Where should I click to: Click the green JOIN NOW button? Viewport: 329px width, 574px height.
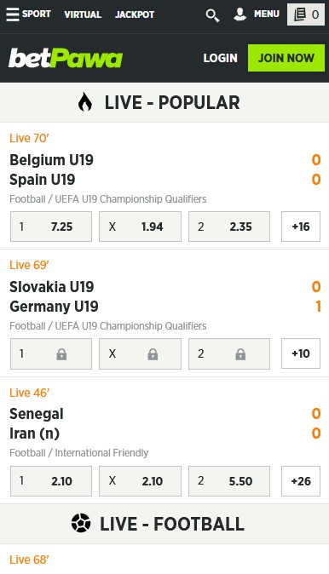pyautogui.click(x=286, y=58)
